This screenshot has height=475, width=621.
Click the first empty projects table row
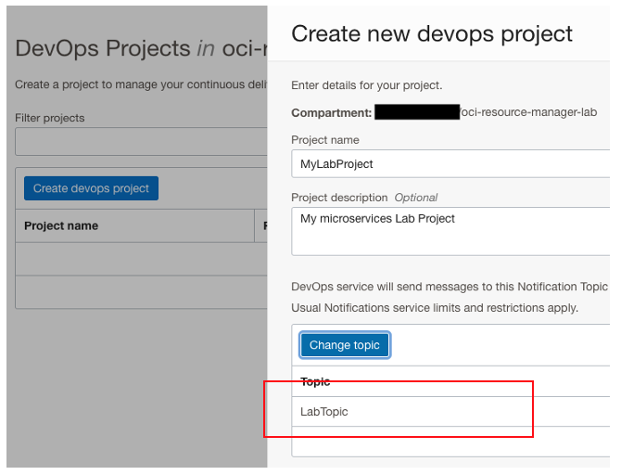click(x=141, y=259)
